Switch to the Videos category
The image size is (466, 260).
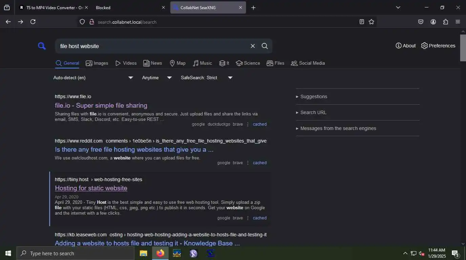tap(126, 63)
